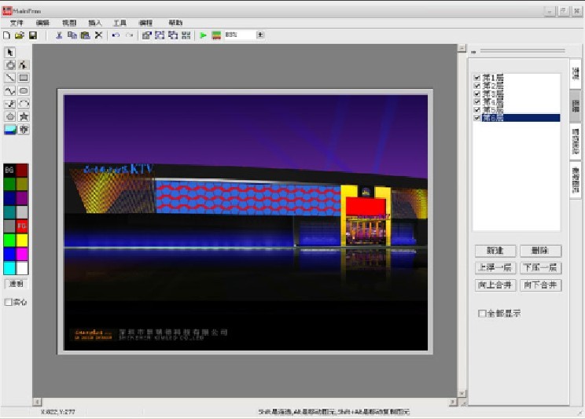Click the 新建 button in layer panel
This screenshot has height=419, width=585.
[x=495, y=251]
